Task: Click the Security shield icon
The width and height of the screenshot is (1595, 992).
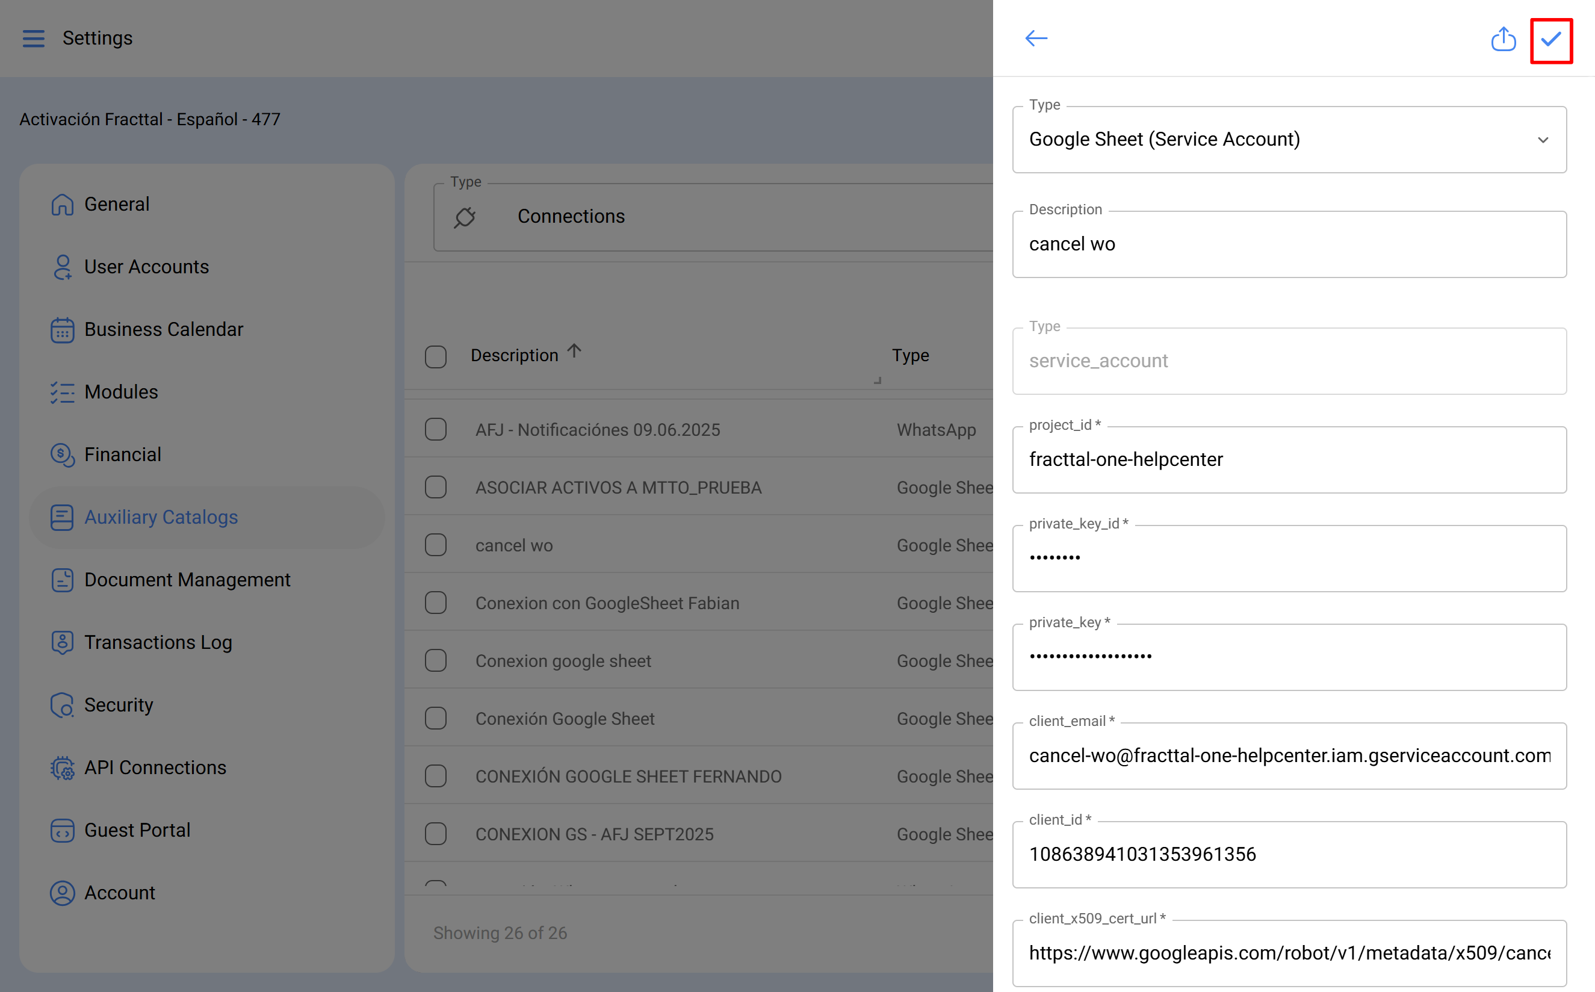Action: (x=63, y=705)
